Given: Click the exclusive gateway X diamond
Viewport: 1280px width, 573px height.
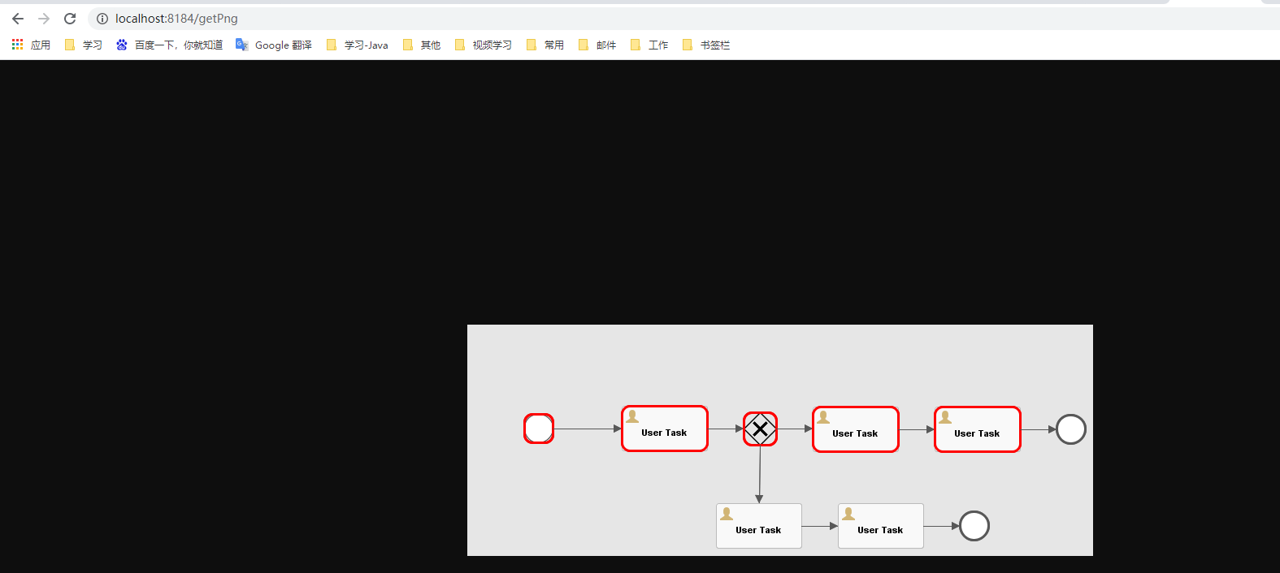Looking at the screenshot, I should [760, 429].
